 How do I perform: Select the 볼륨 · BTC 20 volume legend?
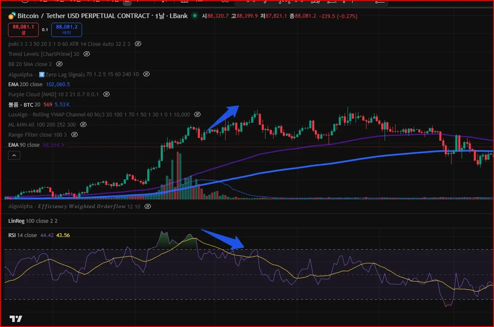[x=24, y=105]
